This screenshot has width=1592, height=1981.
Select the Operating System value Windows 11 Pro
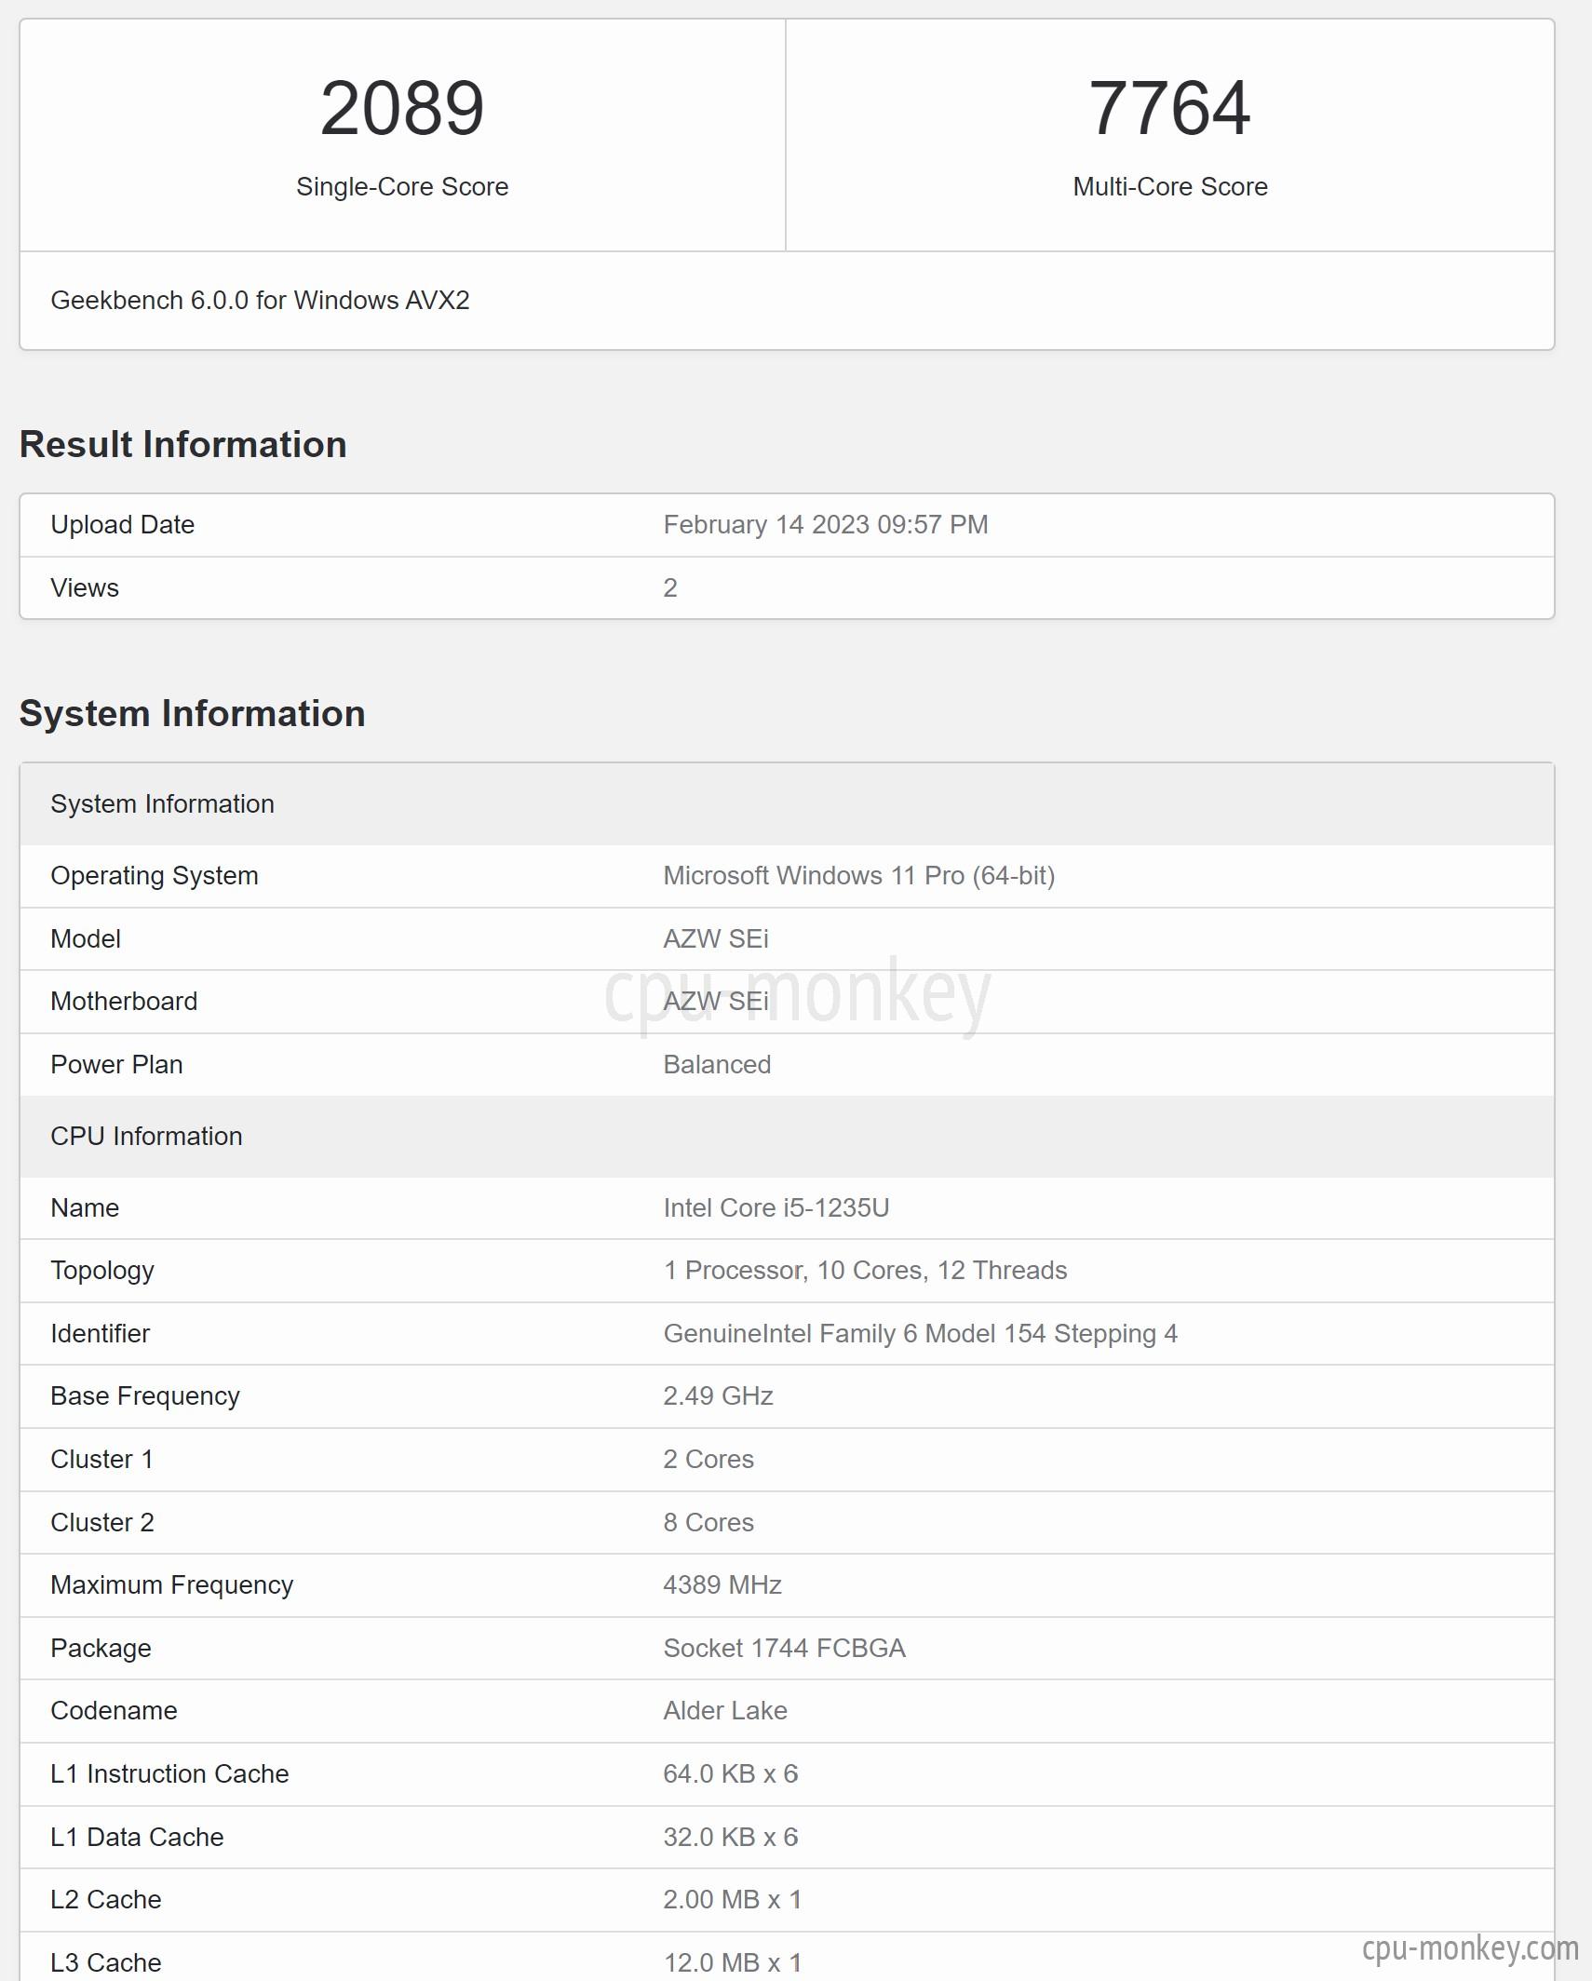859,876
